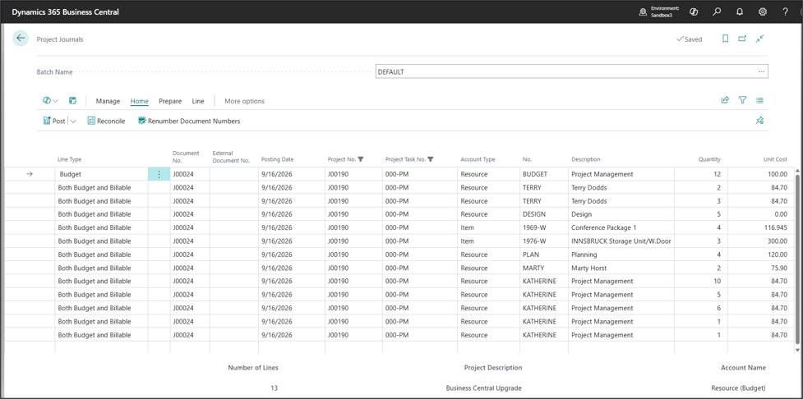The width and height of the screenshot is (803, 399).
Task: Click the share icon above the grid
Action: click(725, 101)
